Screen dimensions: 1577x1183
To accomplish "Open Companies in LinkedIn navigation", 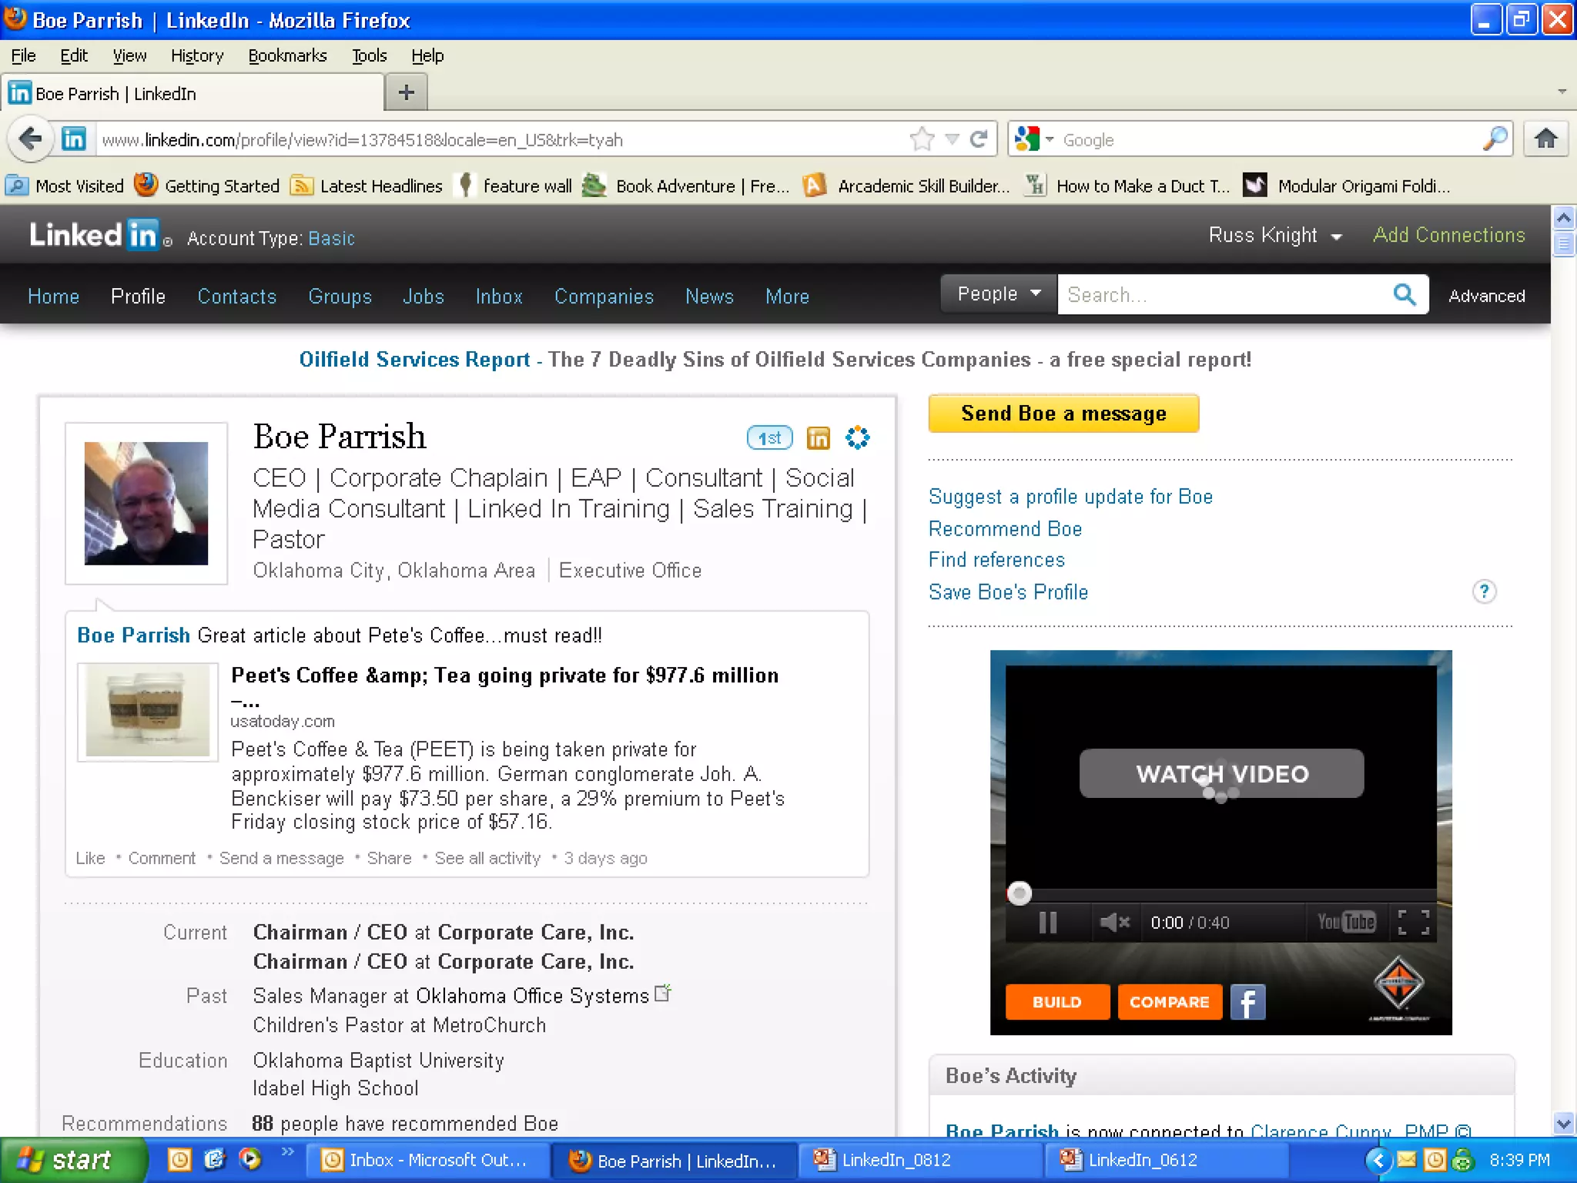I will 604,297.
